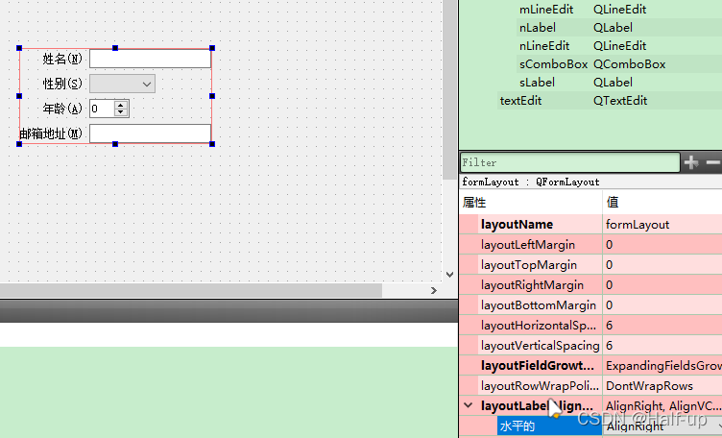722x438 pixels.
Task: Click the 姓名(N) label on the form
Action: coord(62,59)
